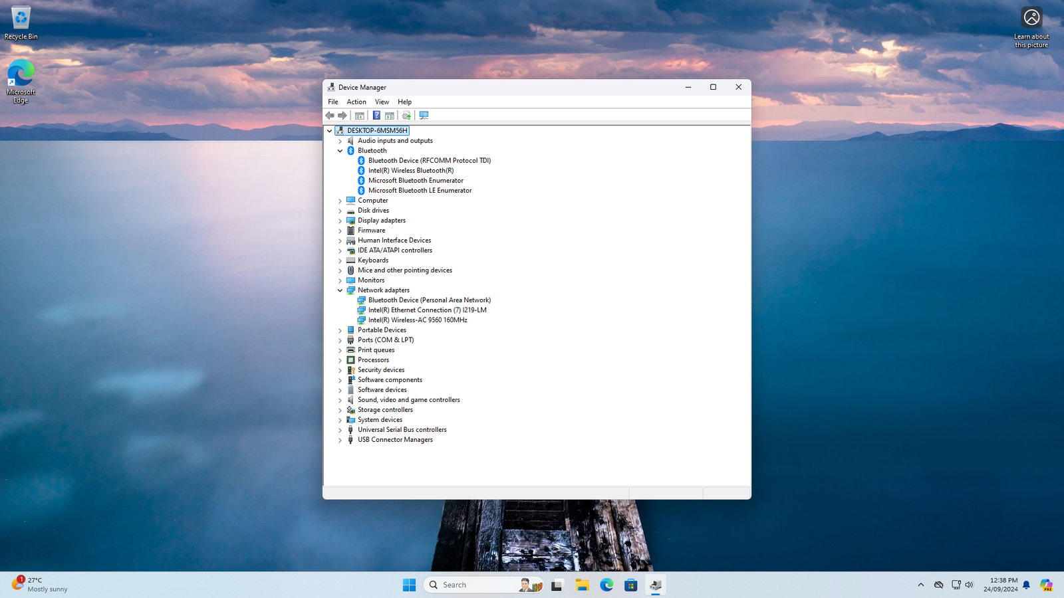Image resolution: width=1064 pixels, height=598 pixels.
Task: Click the Human Interface Devices icon
Action: tap(350, 241)
